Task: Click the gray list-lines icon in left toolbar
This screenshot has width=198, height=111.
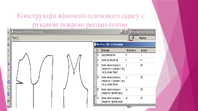Action: 8,57
